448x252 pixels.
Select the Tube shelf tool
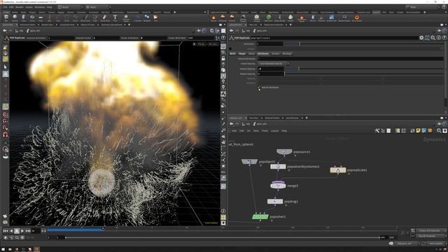23,17
